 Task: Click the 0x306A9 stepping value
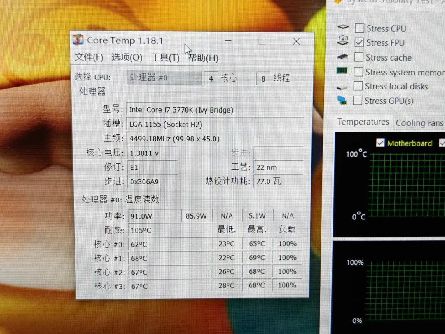click(153, 182)
